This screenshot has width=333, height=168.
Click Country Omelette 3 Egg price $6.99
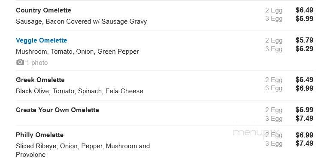[304, 18]
